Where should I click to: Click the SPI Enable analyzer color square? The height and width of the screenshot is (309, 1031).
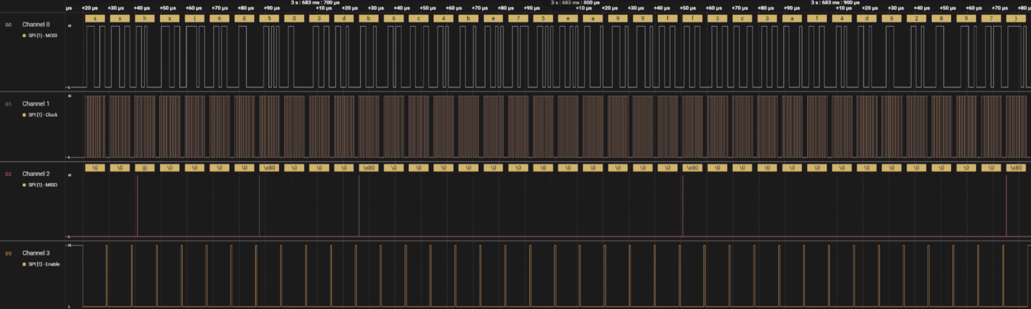pyautogui.click(x=24, y=264)
